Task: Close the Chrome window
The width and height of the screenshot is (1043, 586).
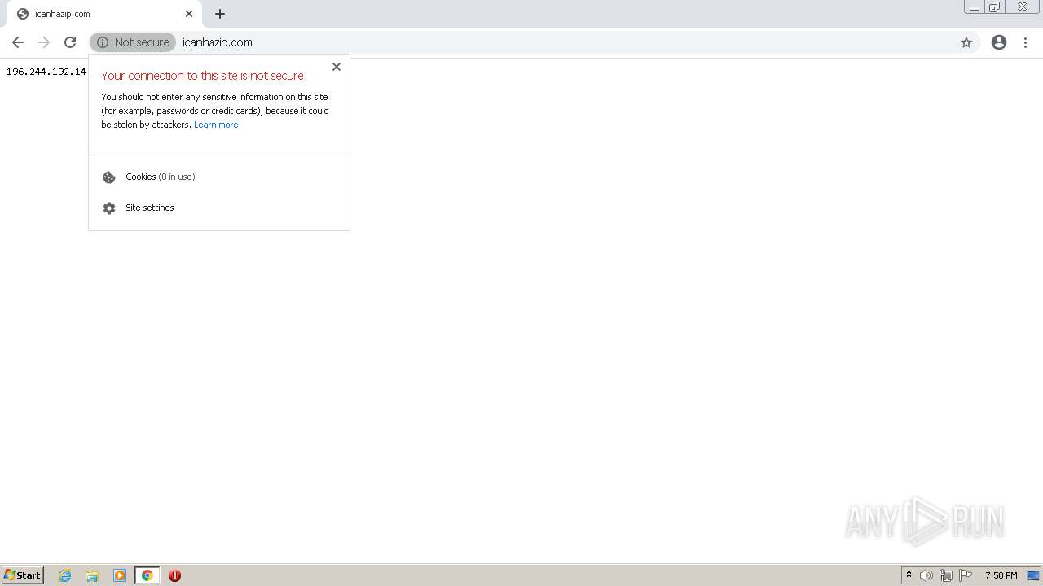Action: point(1022,7)
